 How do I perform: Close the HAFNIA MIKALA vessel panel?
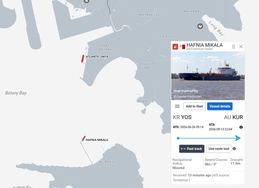[241, 47]
